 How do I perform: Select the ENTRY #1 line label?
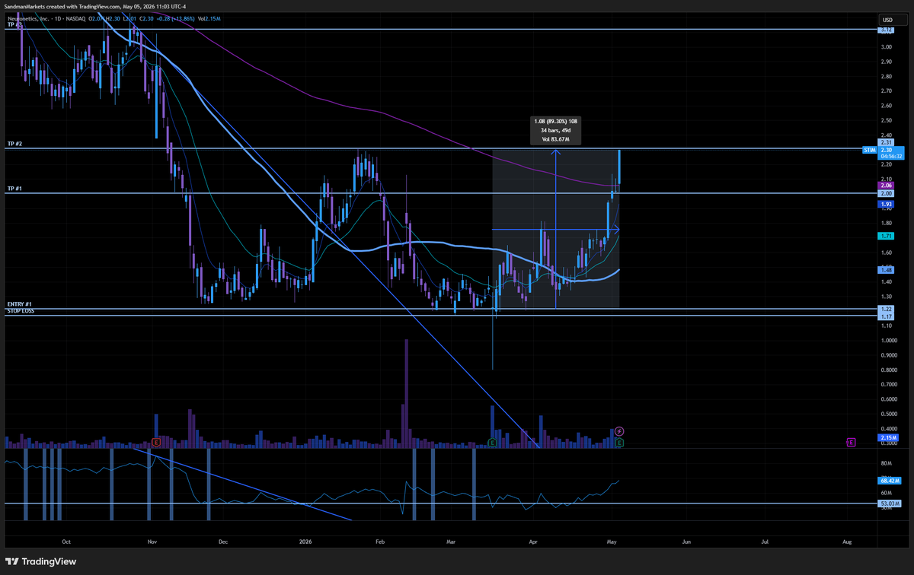pos(19,303)
